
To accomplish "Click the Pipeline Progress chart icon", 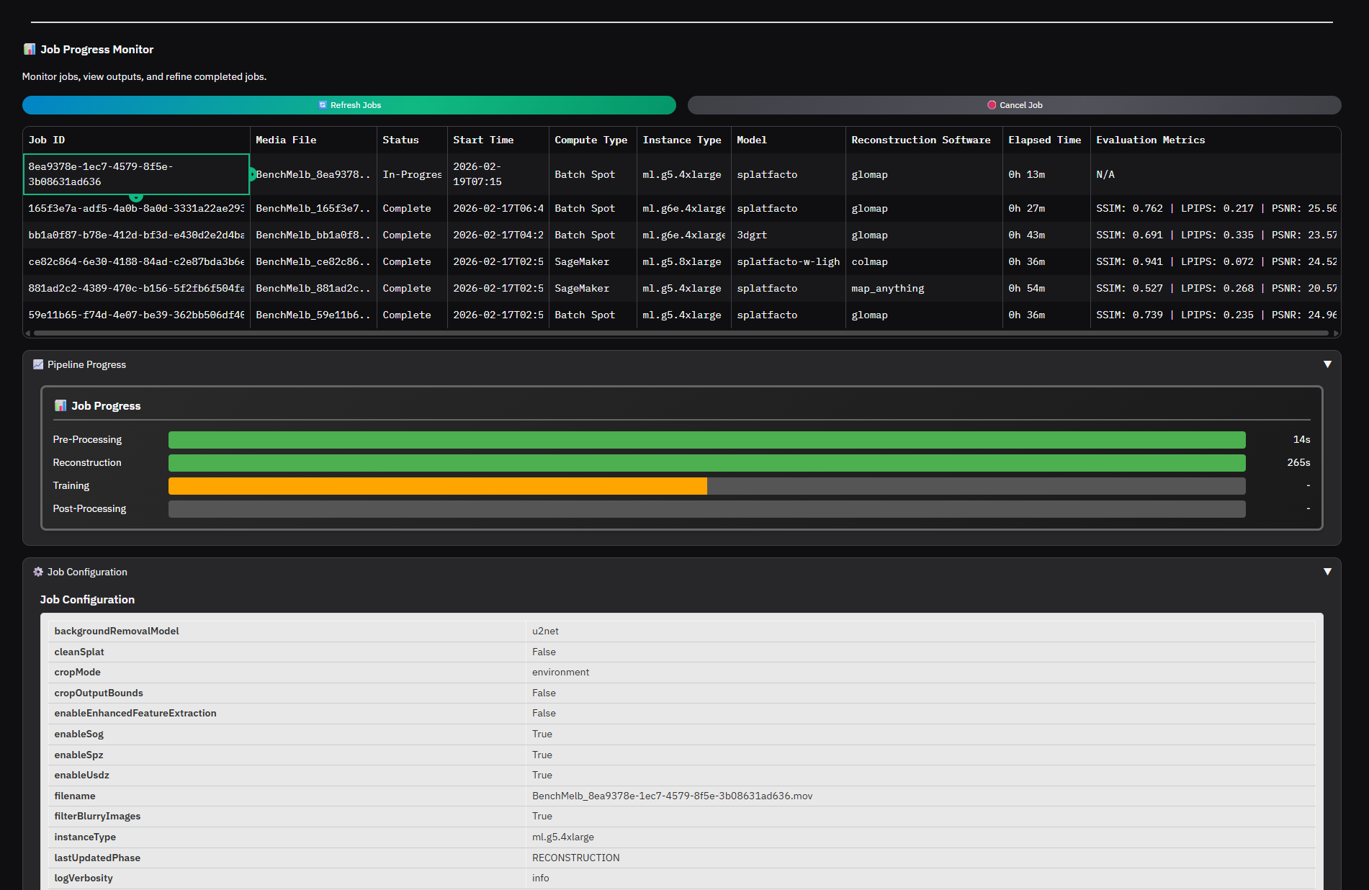I will pyautogui.click(x=38, y=365).
